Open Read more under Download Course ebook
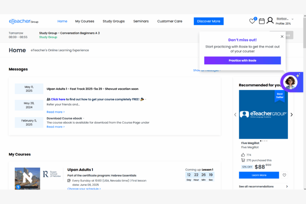This screenshot has width=306, height=204. pos(56,127)
